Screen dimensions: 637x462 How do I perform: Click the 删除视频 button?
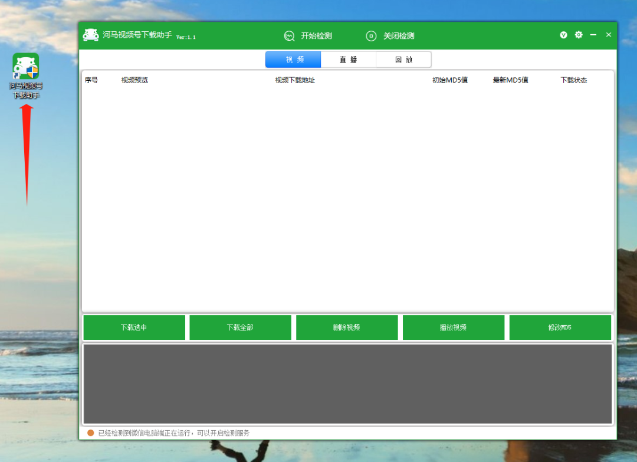[347, 327]
